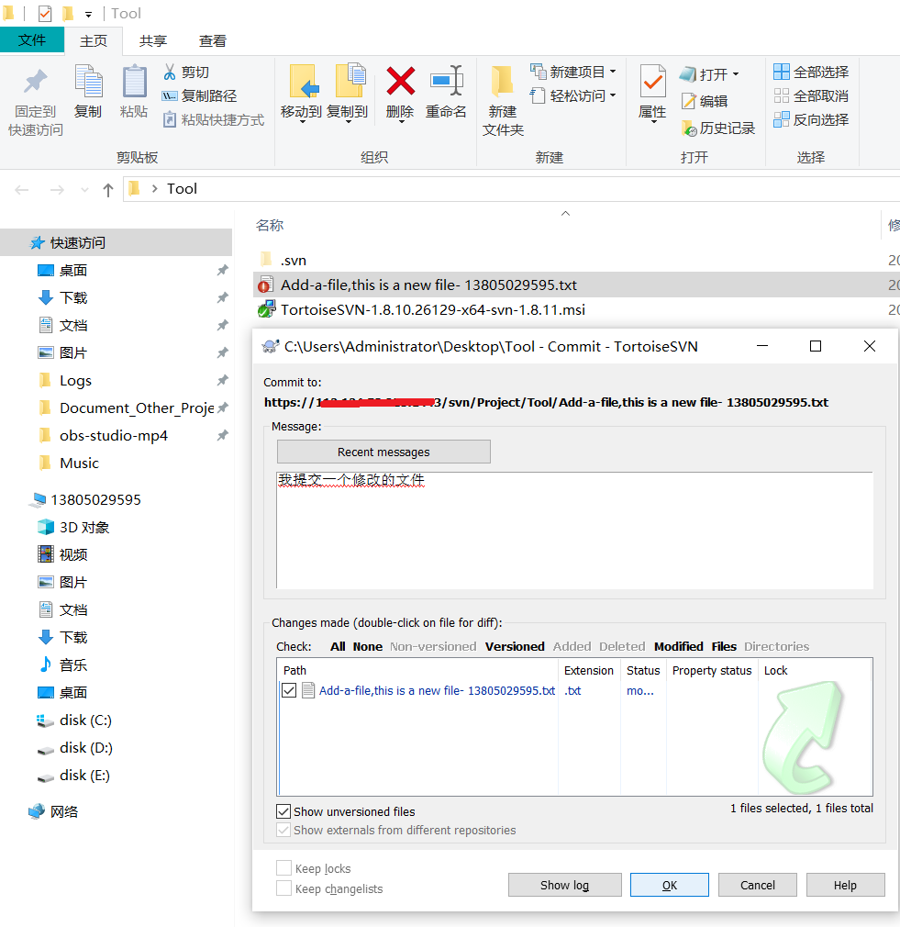Click OK to commit
Screen dimensions: 900x927
pyautogui.click(x=670, y=885)
